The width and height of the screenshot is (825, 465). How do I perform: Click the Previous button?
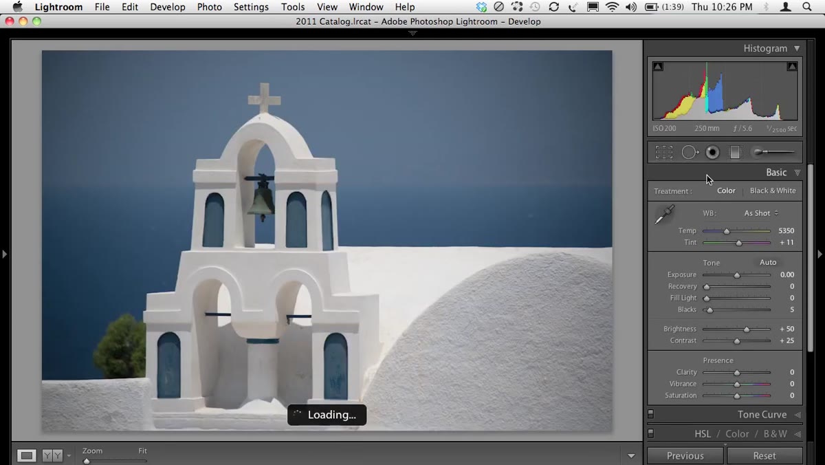[685, 455]
